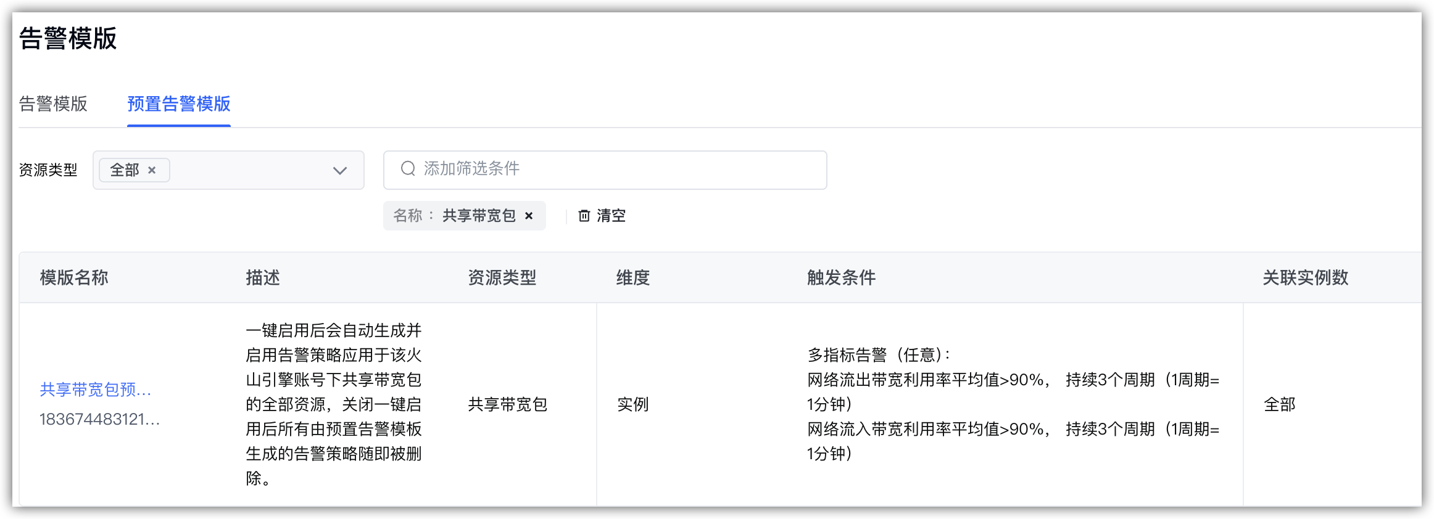Screen dimensions: 1434x519
Task: Focus the 添加筛选条件 filter input
Action: point(605,170)
